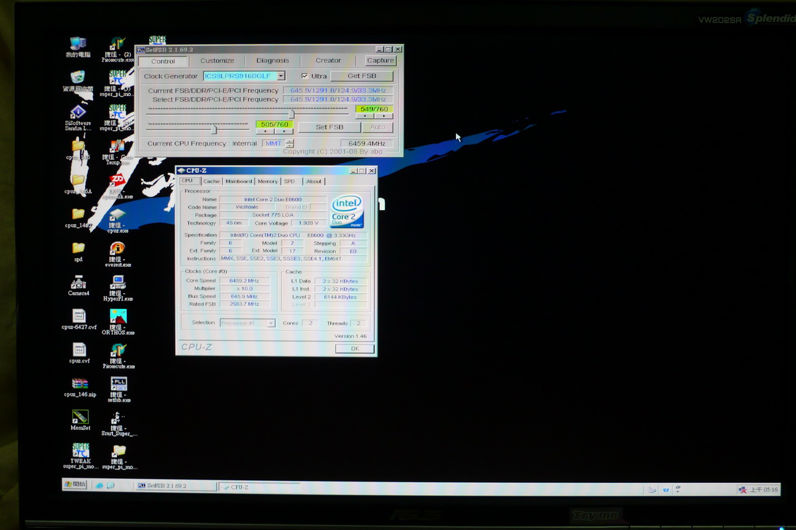Screen dimensions: 796x530
Task: Click the Rated FSB 2583.7 MHz value
Action: point(244,304)
